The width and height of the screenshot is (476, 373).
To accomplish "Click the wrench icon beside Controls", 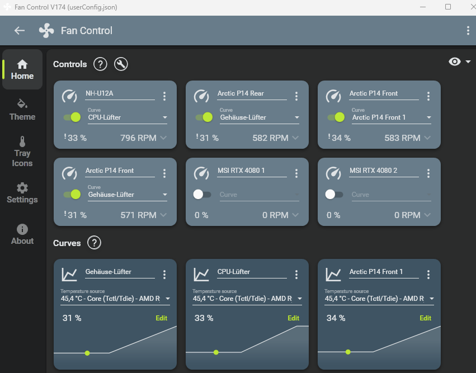I will coord(121,64).
